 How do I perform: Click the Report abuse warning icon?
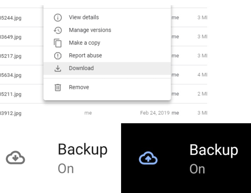click(57, 56)
